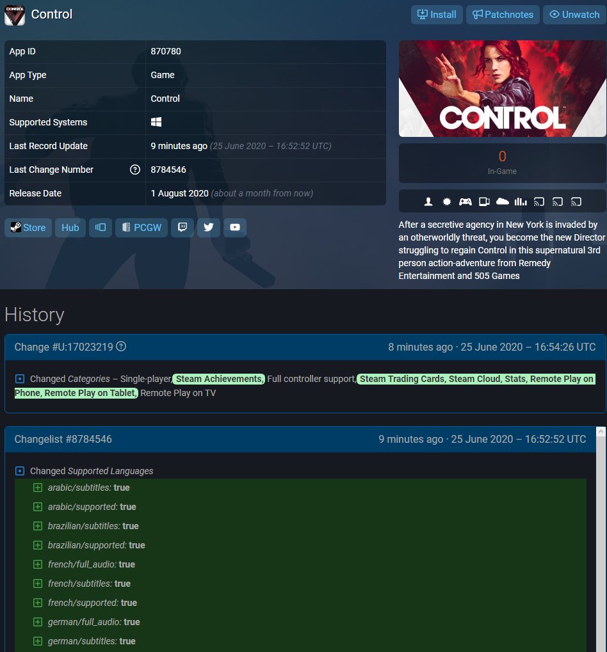Click the highlighted Steam Trading Cards text
This screenshot has width=607, height=652.
[x=401, y=379]
